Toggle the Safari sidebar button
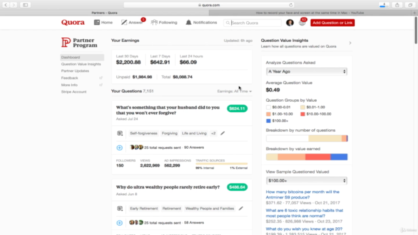The width and height of the screenshot is (418, 235). pyautogui.click(x=25, y=5)
